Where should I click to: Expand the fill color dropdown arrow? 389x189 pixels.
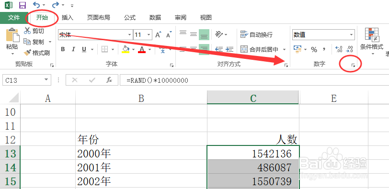pyautogui.click(x=133, y=50)
